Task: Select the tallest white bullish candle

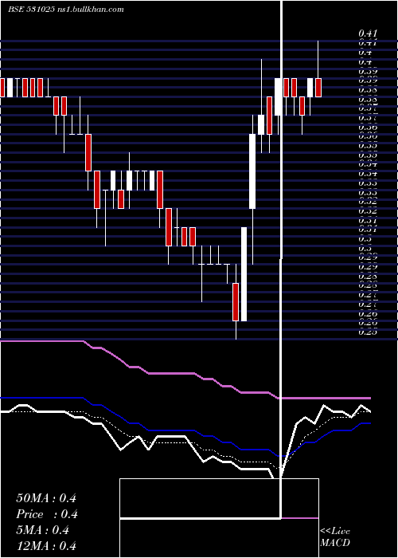Action: [244, 274]
